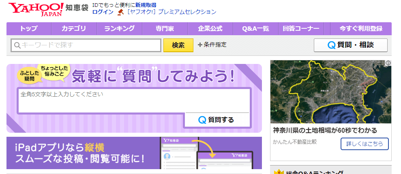
Task: Open the 回答コーナー tab
Action: pos(301,29)
